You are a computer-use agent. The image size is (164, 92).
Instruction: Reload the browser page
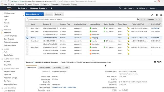[x=8, y=1]
